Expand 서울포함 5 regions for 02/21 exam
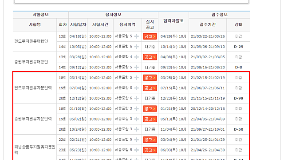284x160 pixels. coord(137,140)
